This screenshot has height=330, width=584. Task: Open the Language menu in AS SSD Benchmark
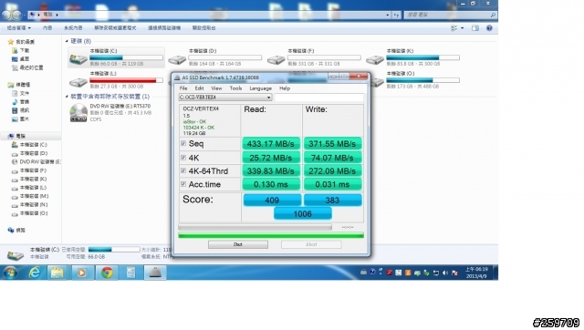coord(260,88)
